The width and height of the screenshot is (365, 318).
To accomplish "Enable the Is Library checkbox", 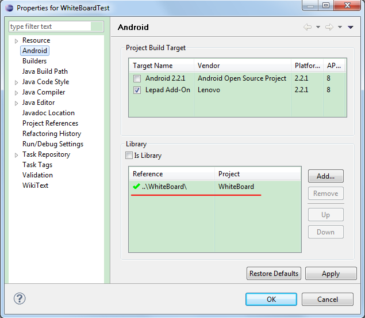I will click(x=129, y=155).
